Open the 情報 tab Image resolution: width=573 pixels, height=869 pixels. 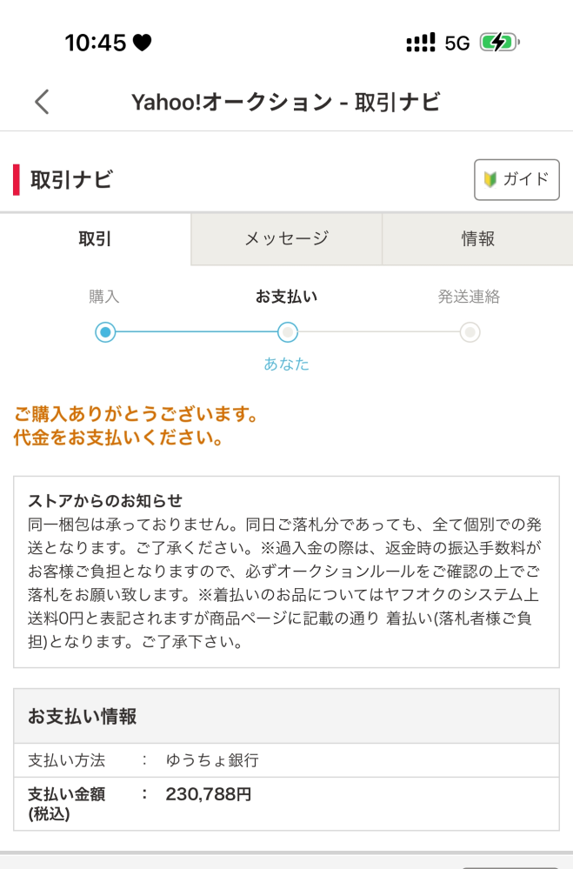[476, 238]
